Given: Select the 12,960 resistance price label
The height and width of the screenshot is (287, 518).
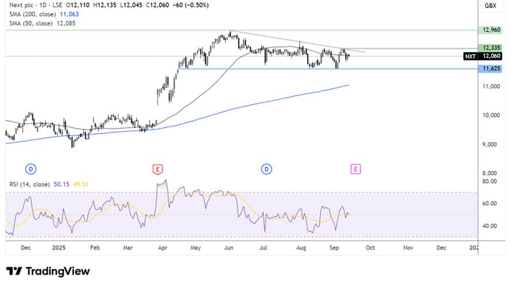Looking at the screenshot, I should [x=491, y=30].
